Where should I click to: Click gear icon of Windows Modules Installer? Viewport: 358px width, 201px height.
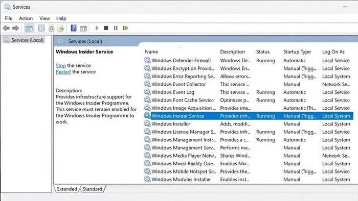pyautogui.click(x=147, y=180)
